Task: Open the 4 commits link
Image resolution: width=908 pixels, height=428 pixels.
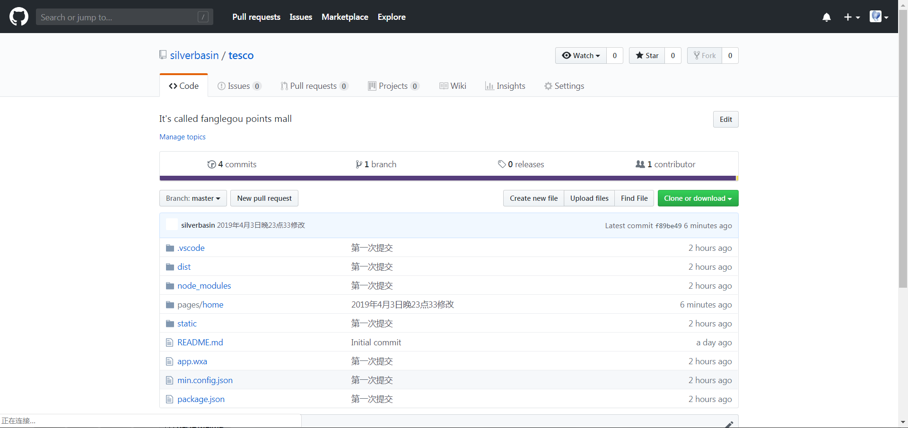Action: (232, 164)
